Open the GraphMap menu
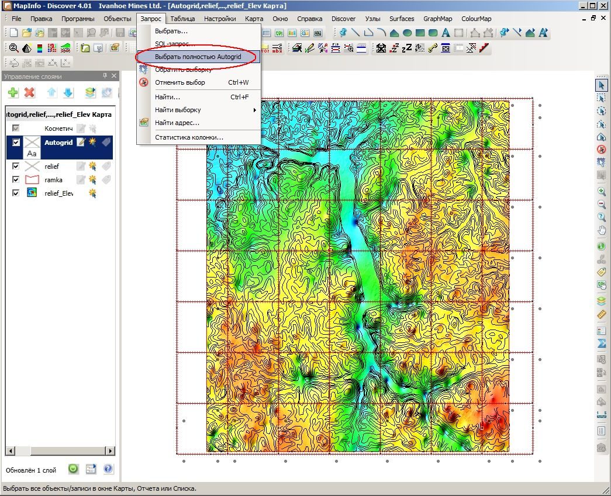Viewport: 611px width, 496px height. [x=437, y=19]
